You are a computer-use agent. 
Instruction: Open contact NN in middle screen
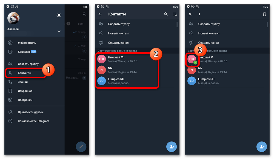point(137,70)
